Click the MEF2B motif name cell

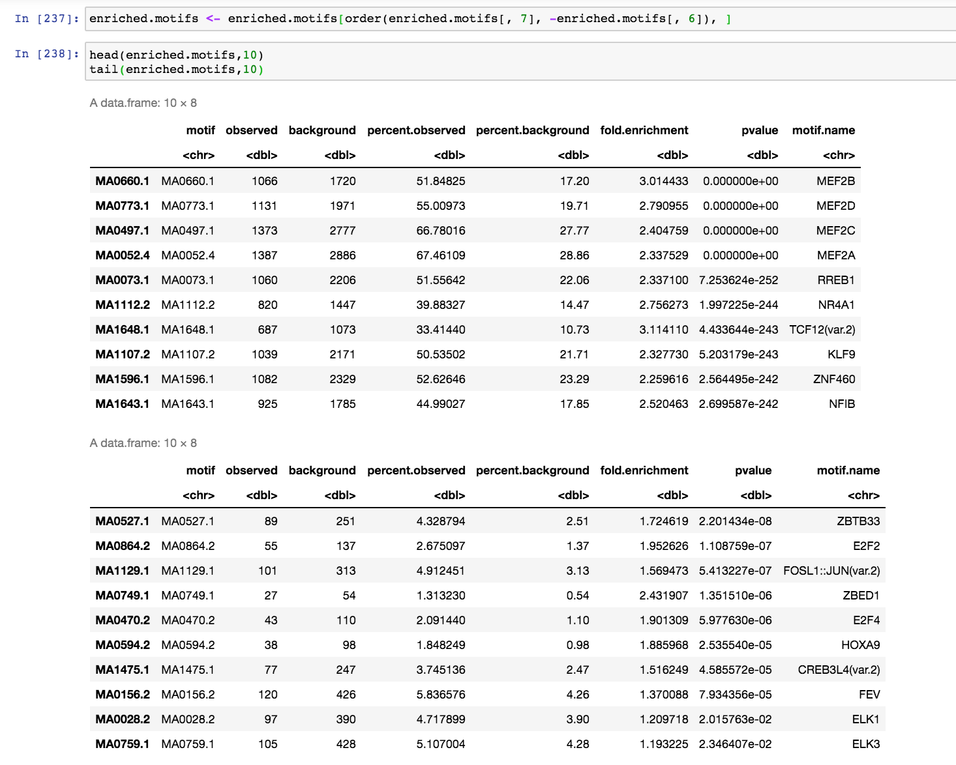coord(837,180)
